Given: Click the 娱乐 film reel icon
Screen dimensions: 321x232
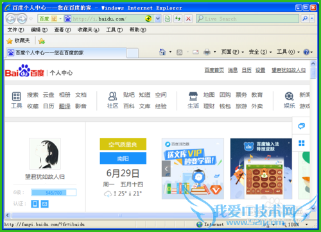Looking at the screenshot, I should [289, 96].
